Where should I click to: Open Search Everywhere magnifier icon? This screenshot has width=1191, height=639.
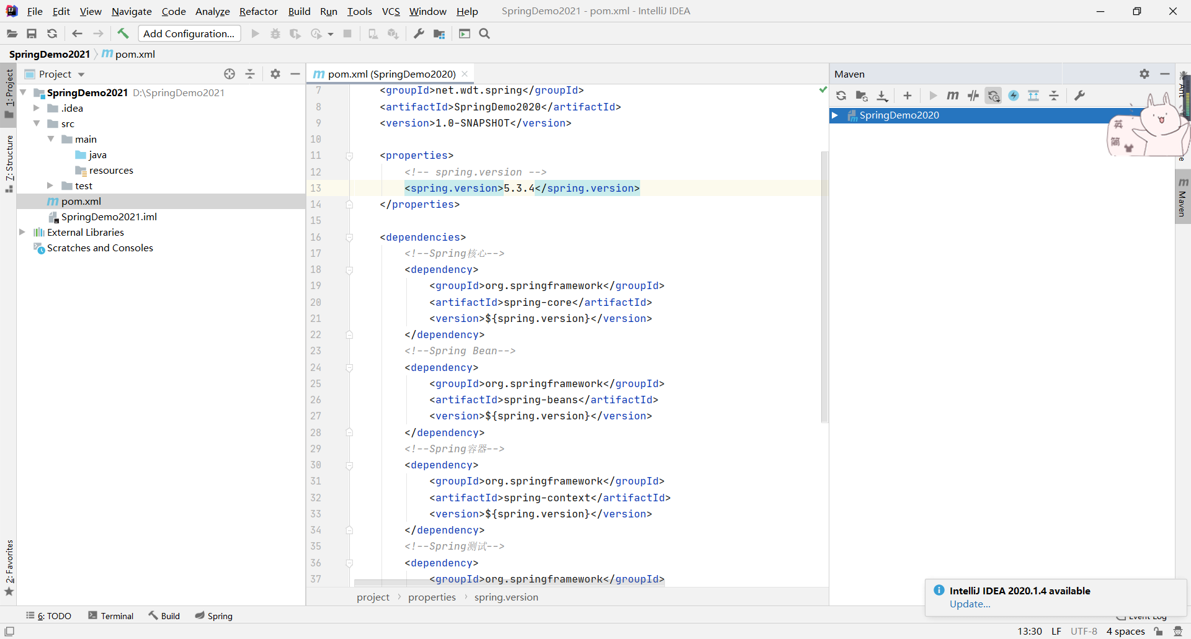point(484,34)
